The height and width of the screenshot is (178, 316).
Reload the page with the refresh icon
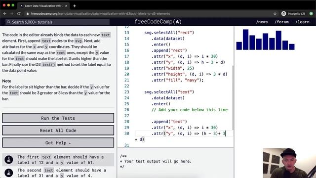point(19,13)
